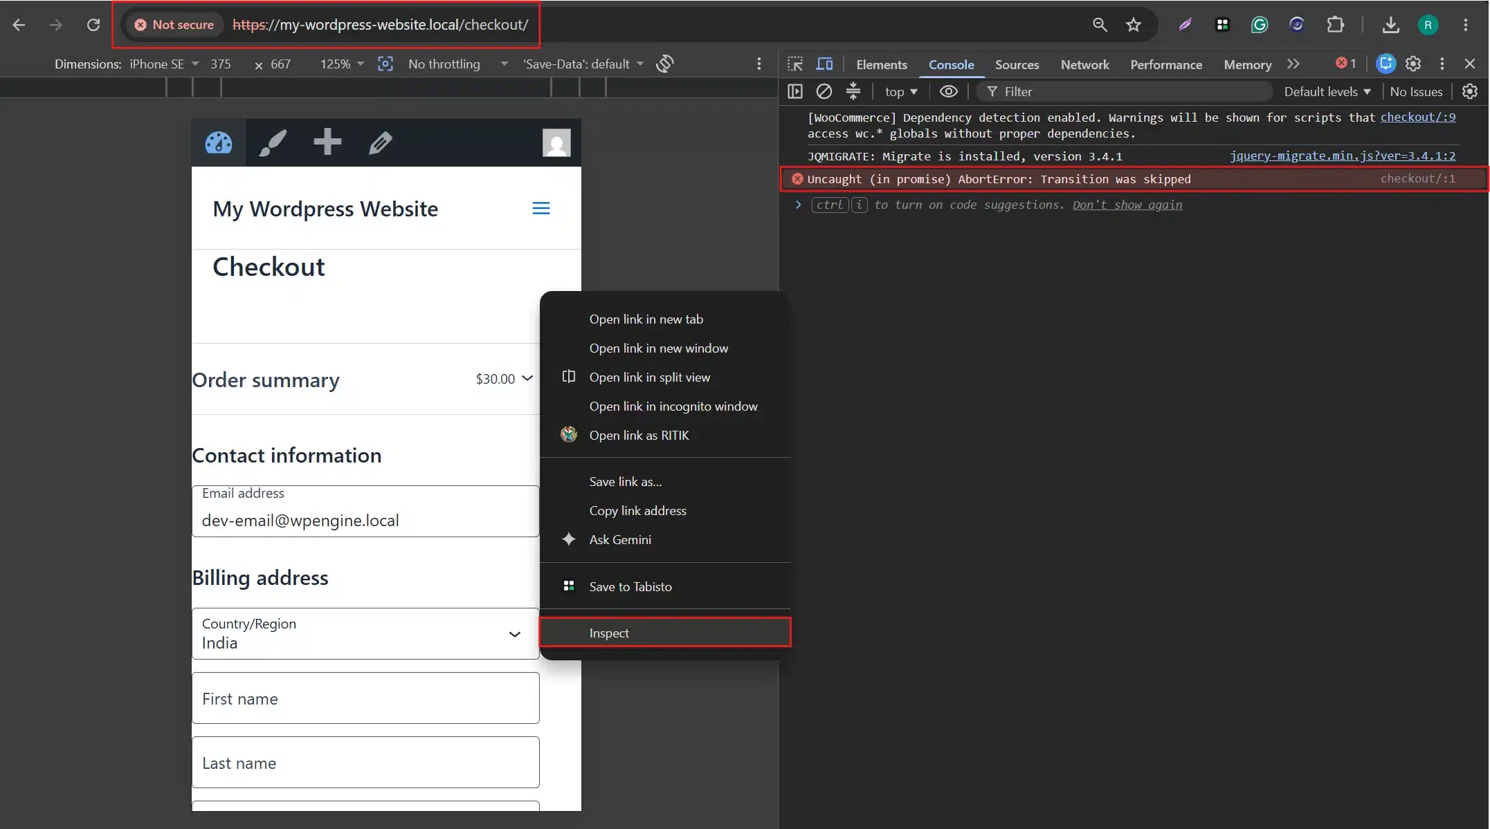
Task: Open the WordPress dashboard icon
Action: 219,142
